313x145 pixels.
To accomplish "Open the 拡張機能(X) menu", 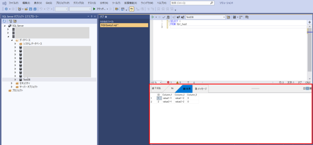I will pos(131,3).
